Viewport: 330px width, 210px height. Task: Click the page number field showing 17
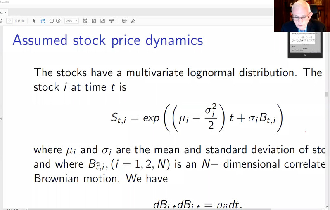(9, 21)
